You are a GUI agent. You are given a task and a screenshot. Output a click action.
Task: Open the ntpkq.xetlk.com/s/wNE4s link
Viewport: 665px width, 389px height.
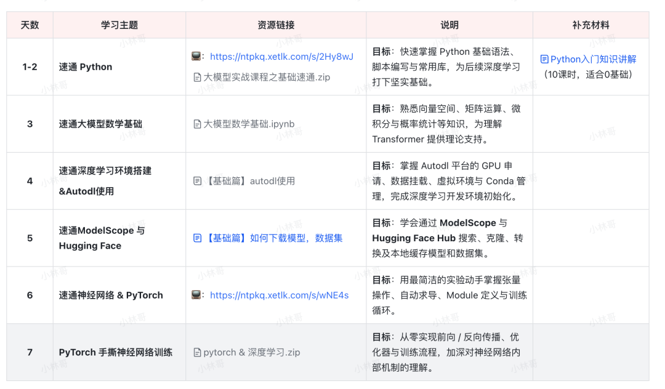coord(279,295)
